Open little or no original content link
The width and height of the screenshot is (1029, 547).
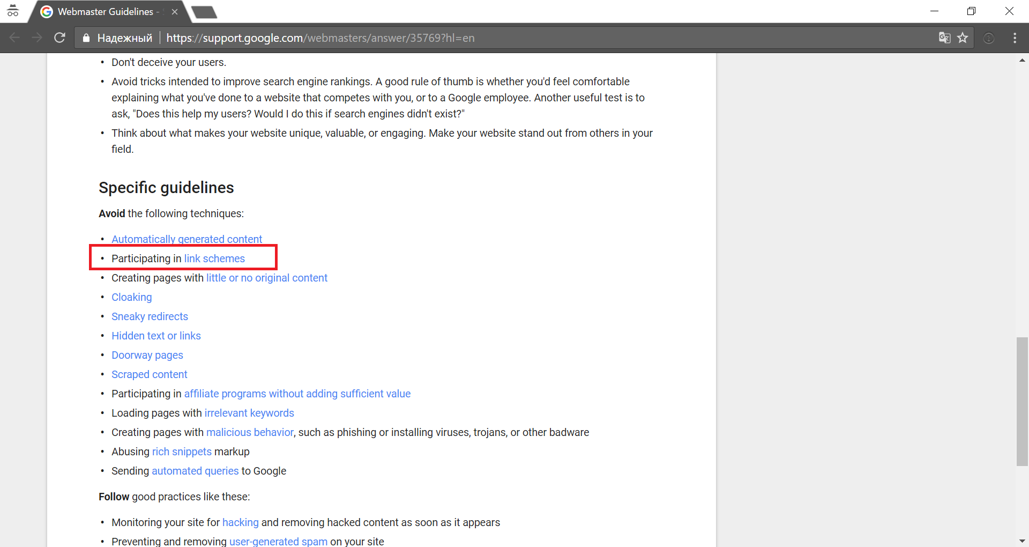(x=267, y=278)
